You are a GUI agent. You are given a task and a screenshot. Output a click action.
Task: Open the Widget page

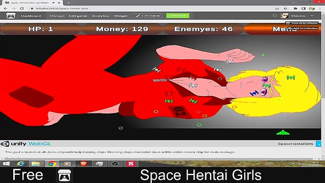[x=121, y=16]
